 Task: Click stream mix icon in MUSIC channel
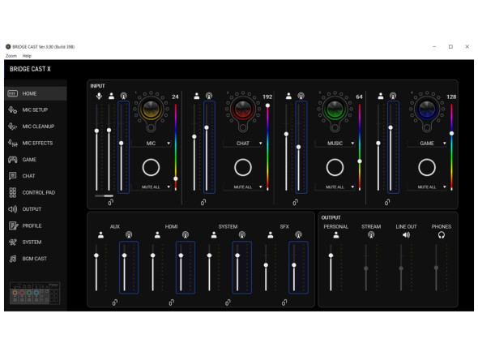(301, 96)
